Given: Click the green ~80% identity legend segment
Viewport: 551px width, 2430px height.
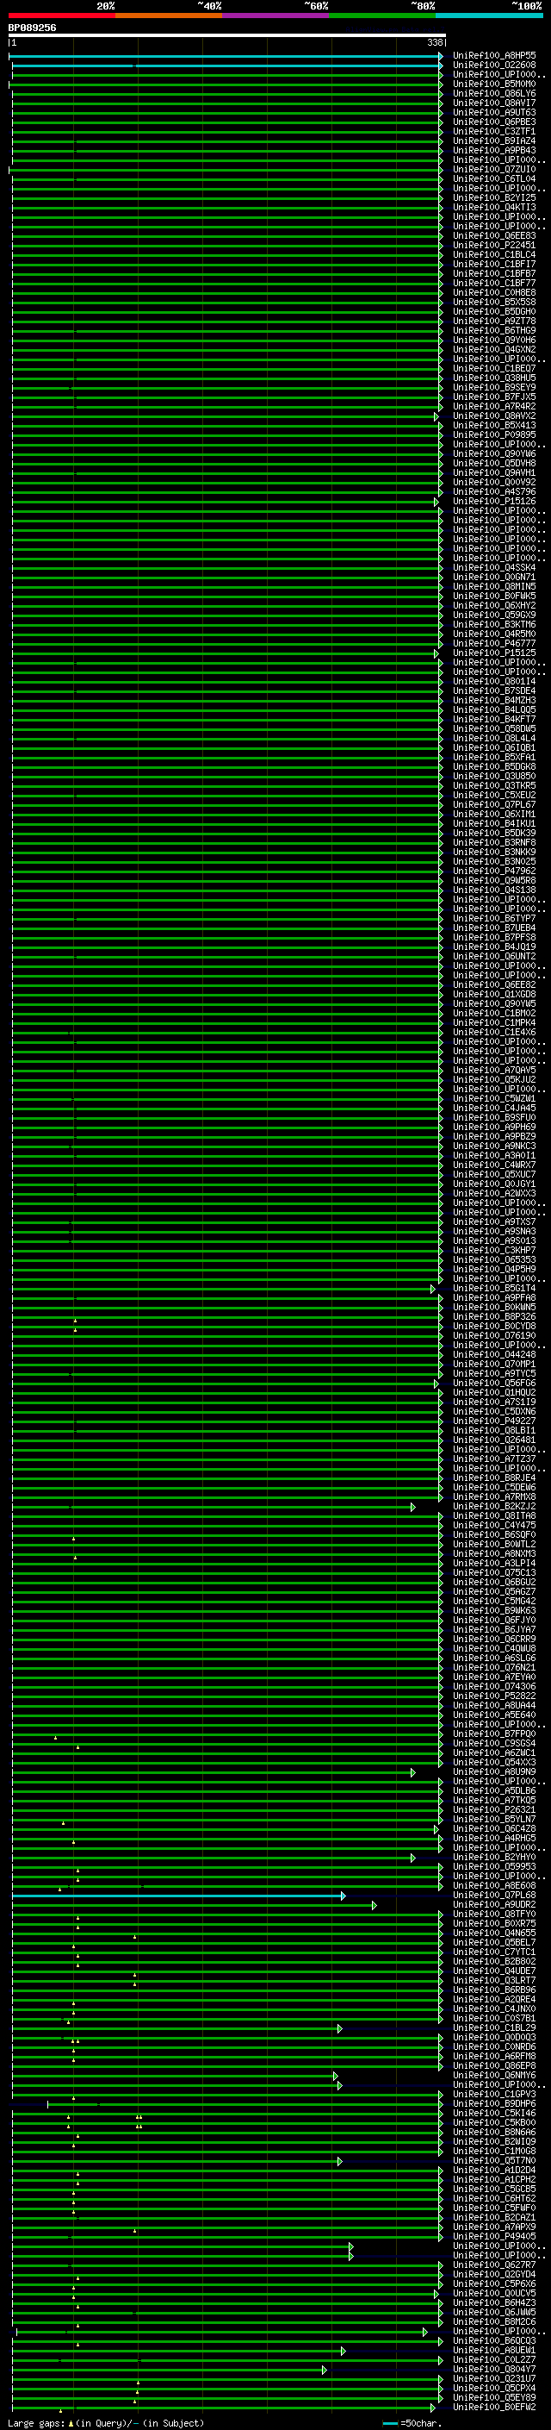Looking at the screenshot, I should point(382,16).
